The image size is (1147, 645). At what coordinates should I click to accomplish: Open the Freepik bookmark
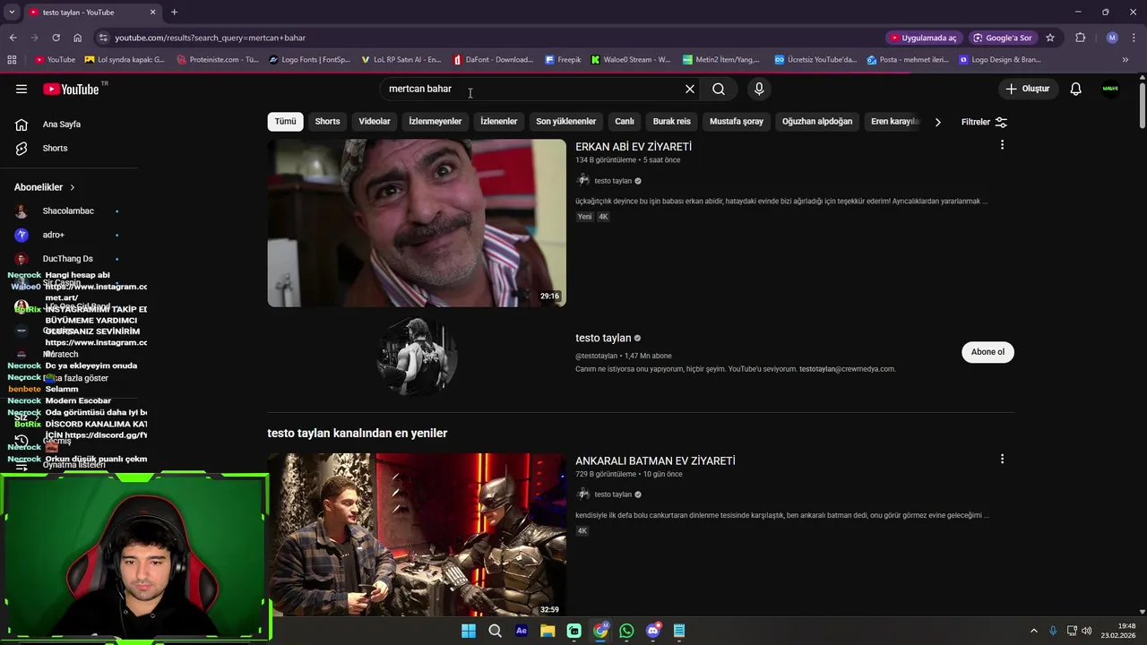click(x=563, y=60)
